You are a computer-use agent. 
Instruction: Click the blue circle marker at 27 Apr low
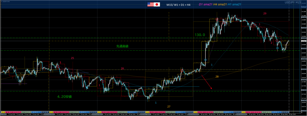(x=151, y=95)
